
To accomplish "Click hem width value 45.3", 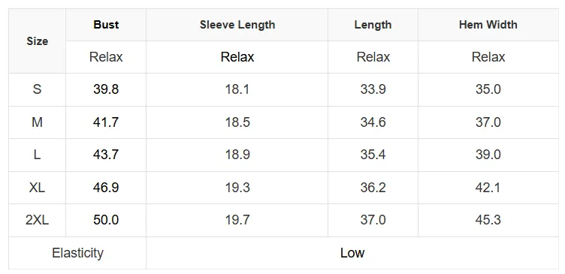I will [x=488, y=220].
